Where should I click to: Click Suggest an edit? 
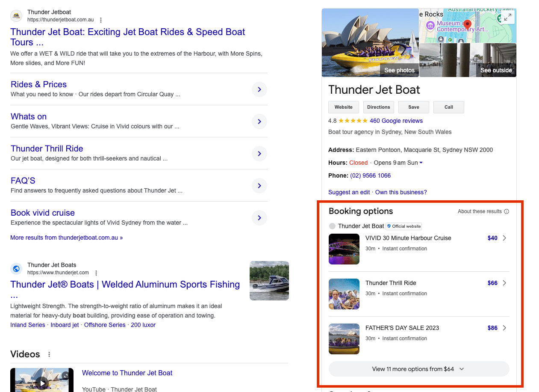coord(349,192)
